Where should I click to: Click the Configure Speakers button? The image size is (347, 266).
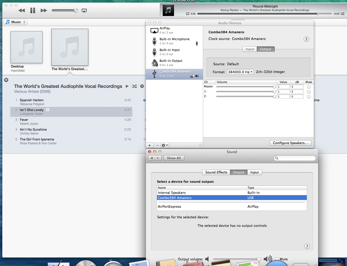(x=290, y=143)
